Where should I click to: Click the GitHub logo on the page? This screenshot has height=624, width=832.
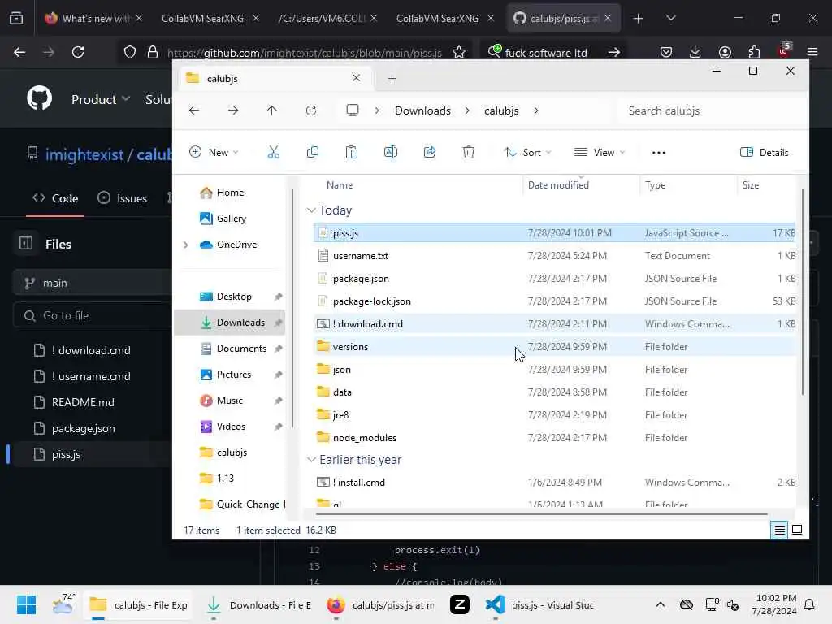[39, 98]
